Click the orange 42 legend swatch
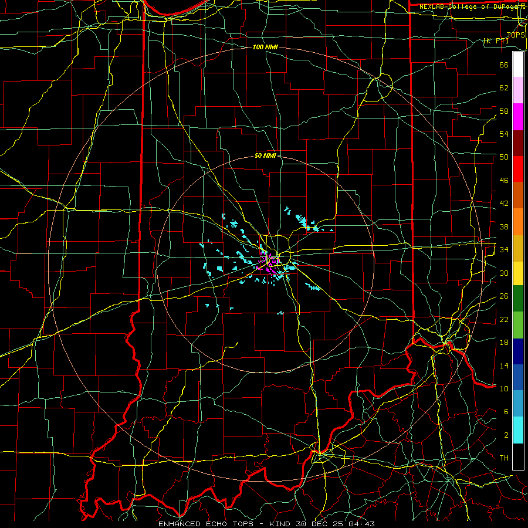 click(x=518, y=222)
